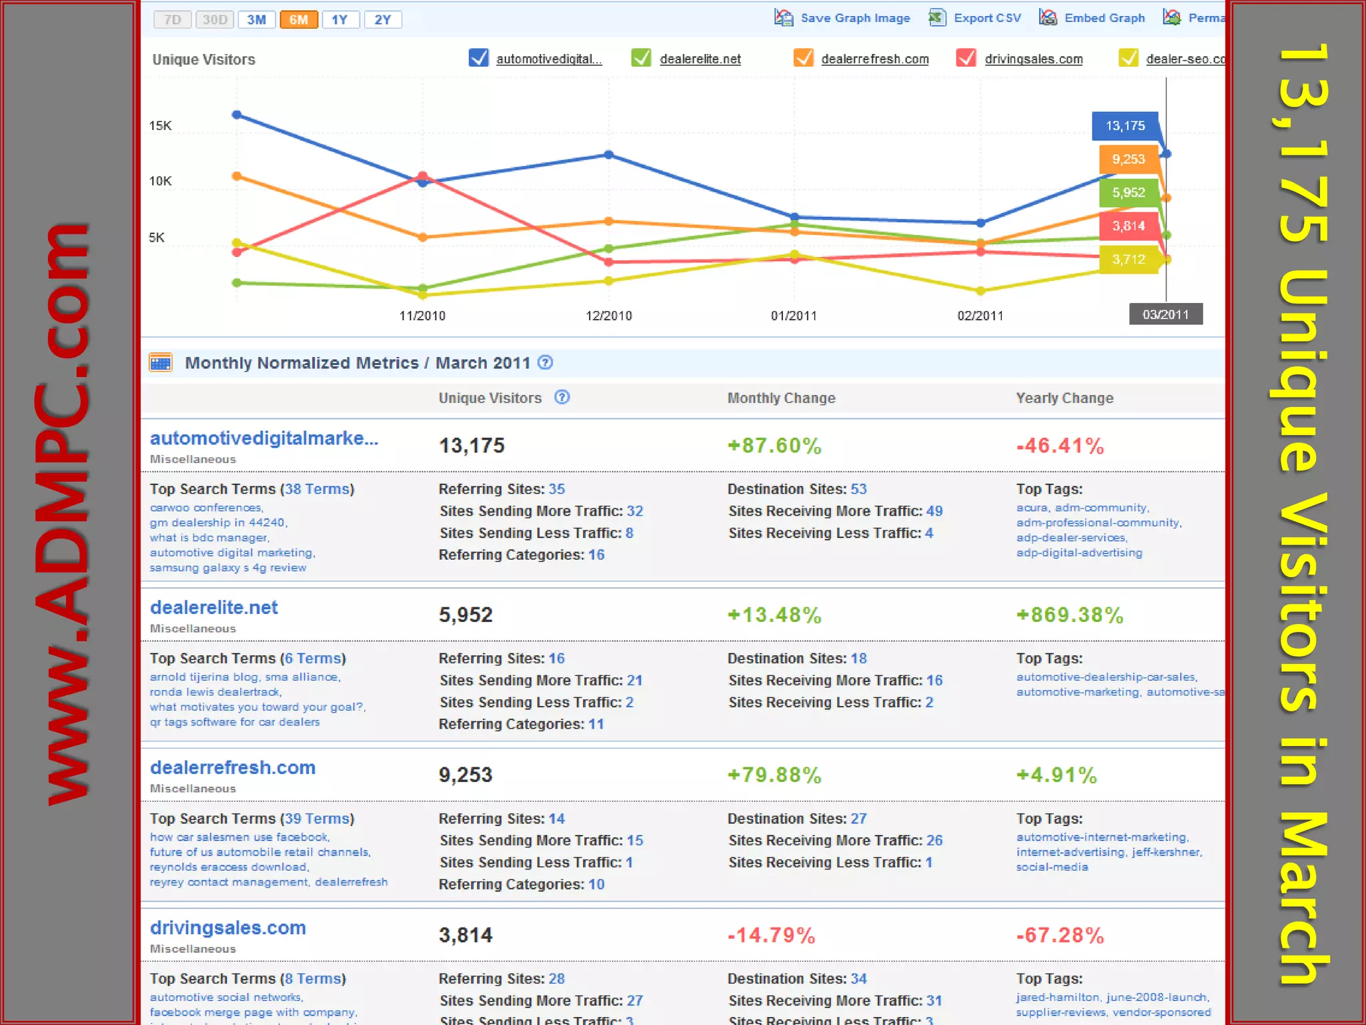The image size is (1366, 1025).
Task: Click help icon beside Unique Visitors column
Action: 562,397
